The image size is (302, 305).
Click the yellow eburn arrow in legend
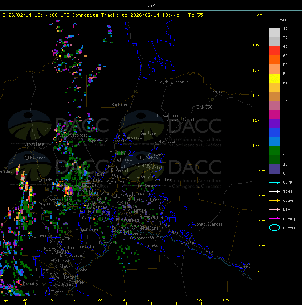[x=274, y=201]
